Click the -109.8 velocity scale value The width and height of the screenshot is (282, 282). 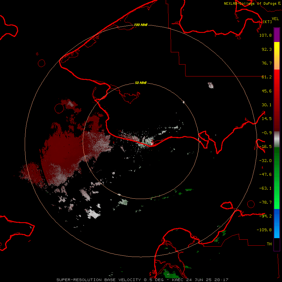click(264, 230)
